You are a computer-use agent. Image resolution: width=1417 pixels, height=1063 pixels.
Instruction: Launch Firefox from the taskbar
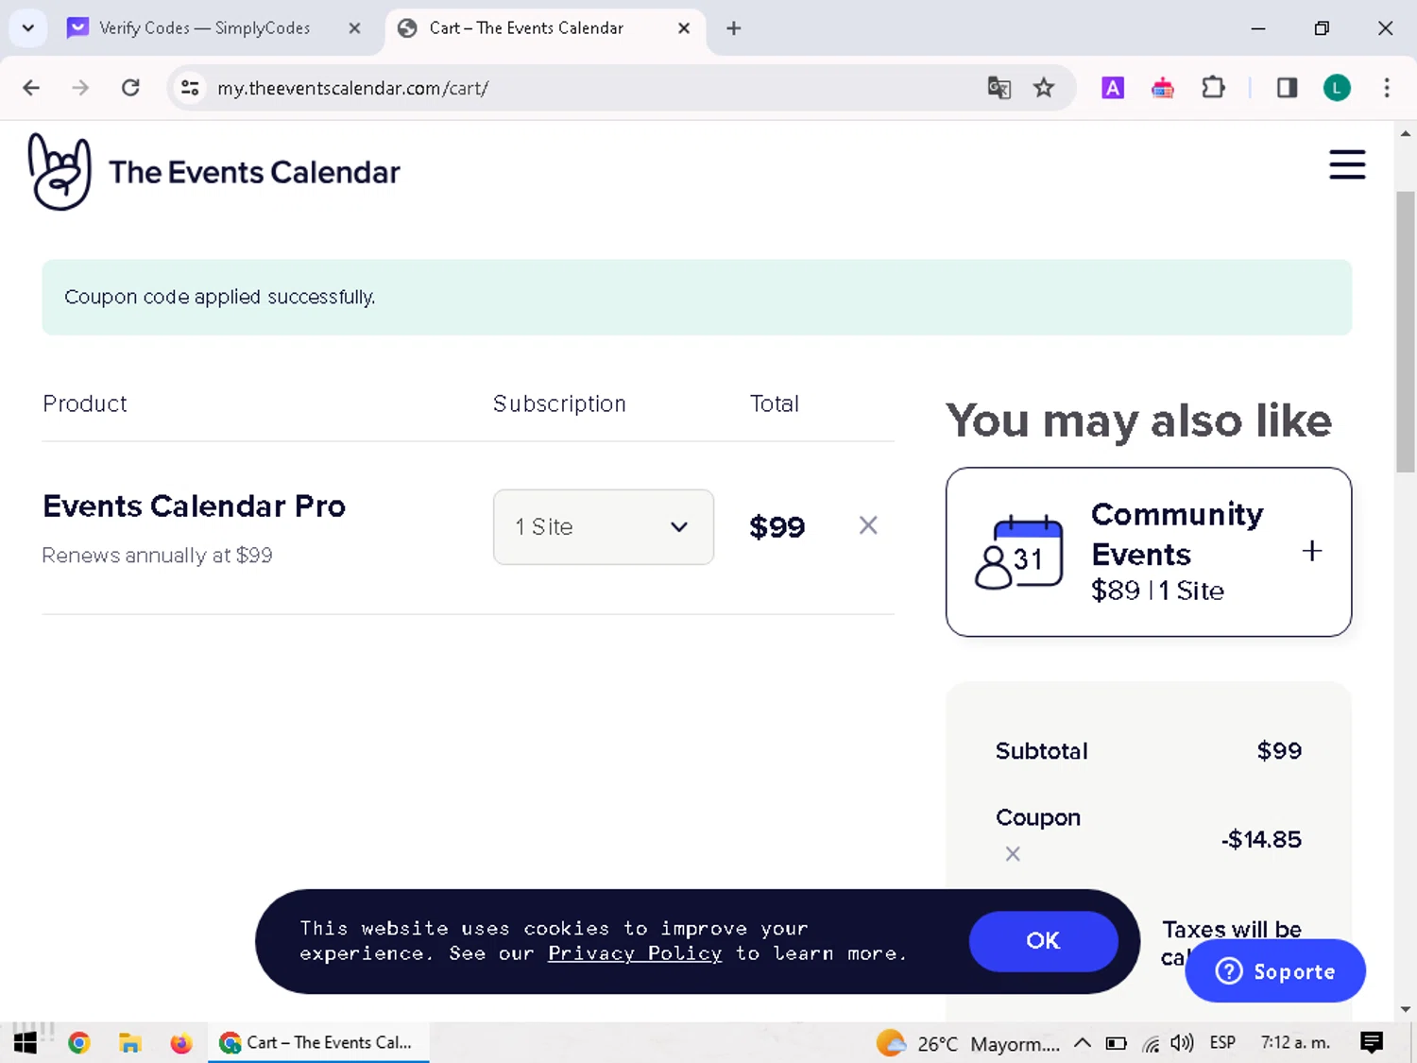pyautogui.click(x=180, y=1042)
